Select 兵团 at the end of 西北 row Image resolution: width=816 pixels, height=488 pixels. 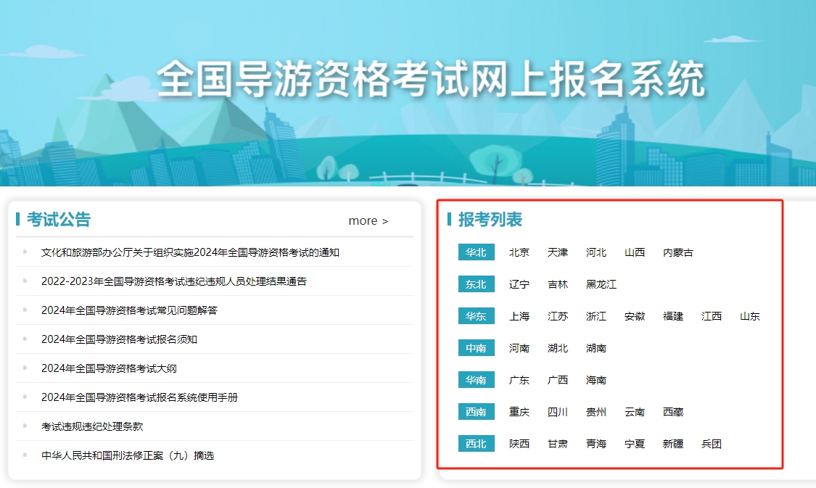pos(712,443)
